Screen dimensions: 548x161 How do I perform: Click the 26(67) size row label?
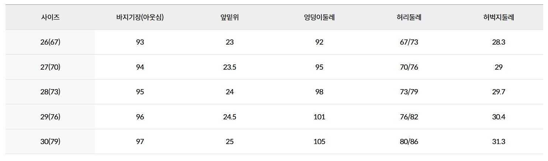[x=50, y=42]
